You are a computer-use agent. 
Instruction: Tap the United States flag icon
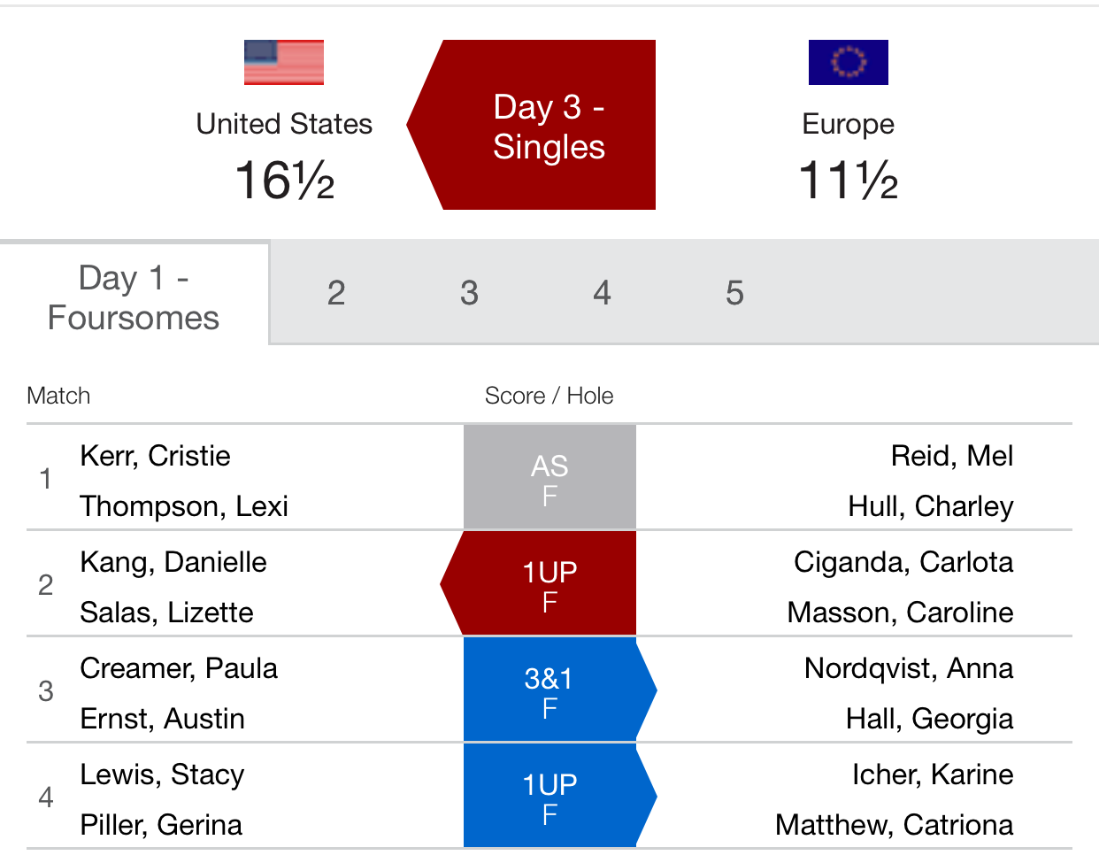pos(284,62)
